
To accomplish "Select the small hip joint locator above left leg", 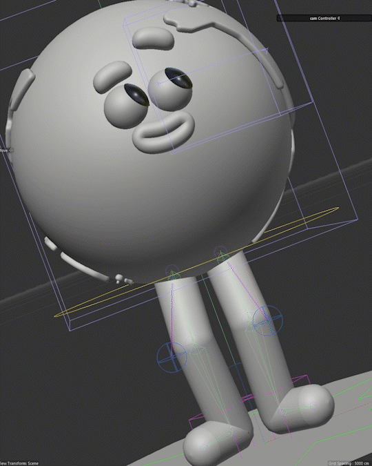I will [172, 273].
